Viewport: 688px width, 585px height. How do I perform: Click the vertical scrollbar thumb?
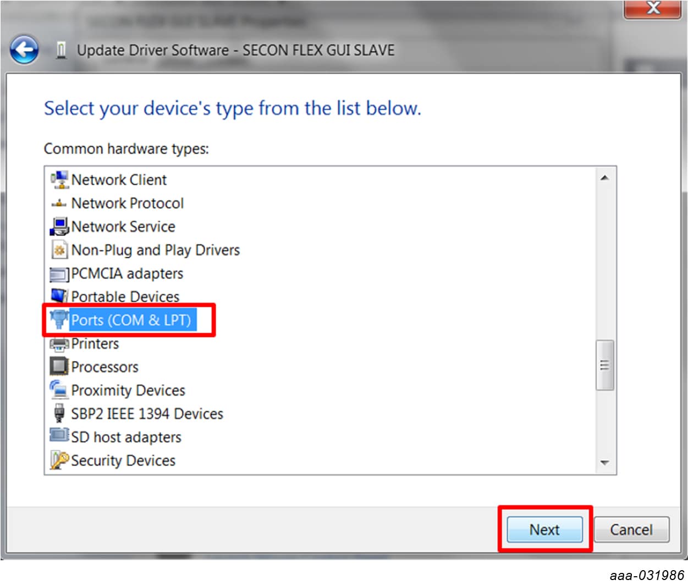pos(604,365)
